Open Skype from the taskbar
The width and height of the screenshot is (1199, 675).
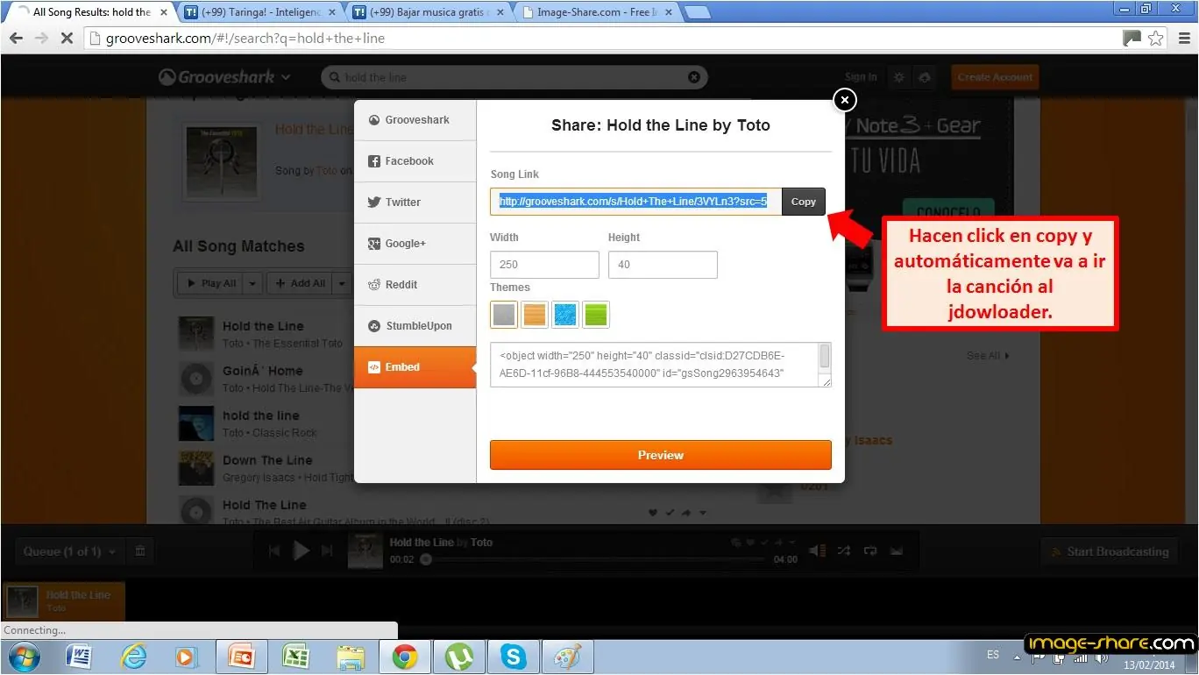(513, 656)
